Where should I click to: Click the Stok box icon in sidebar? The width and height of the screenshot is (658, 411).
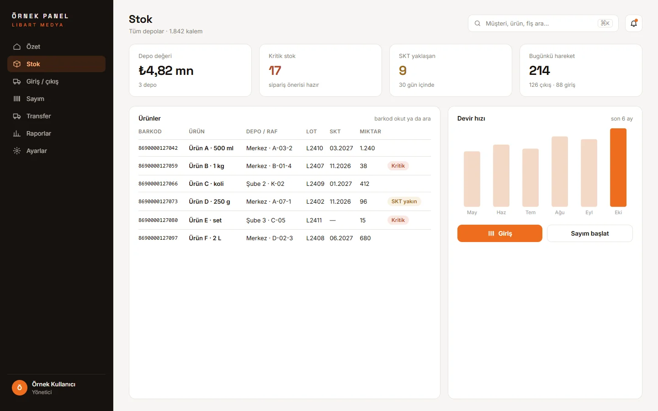(17, 64)
